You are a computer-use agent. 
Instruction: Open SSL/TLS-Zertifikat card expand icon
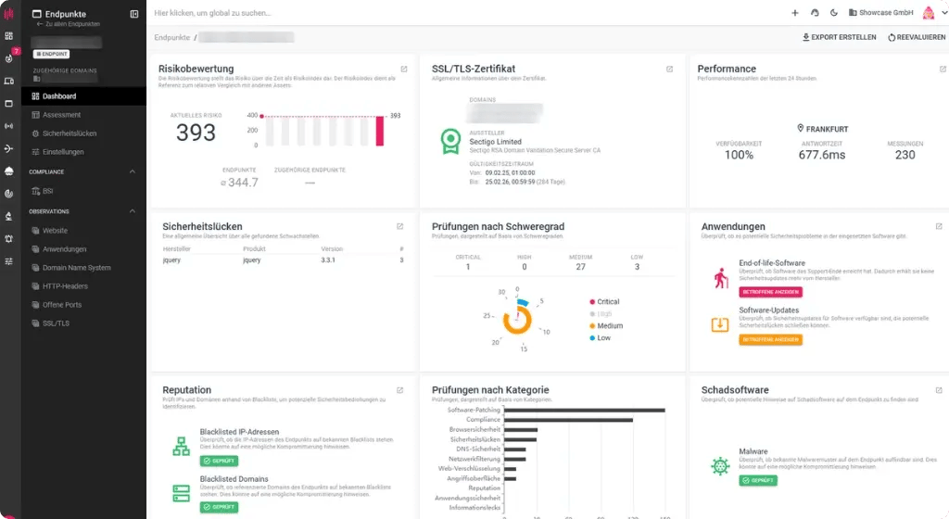tap(669, 70)
